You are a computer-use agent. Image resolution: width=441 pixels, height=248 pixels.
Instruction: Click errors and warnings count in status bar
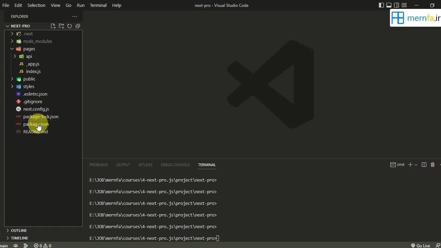pos(43,246)
